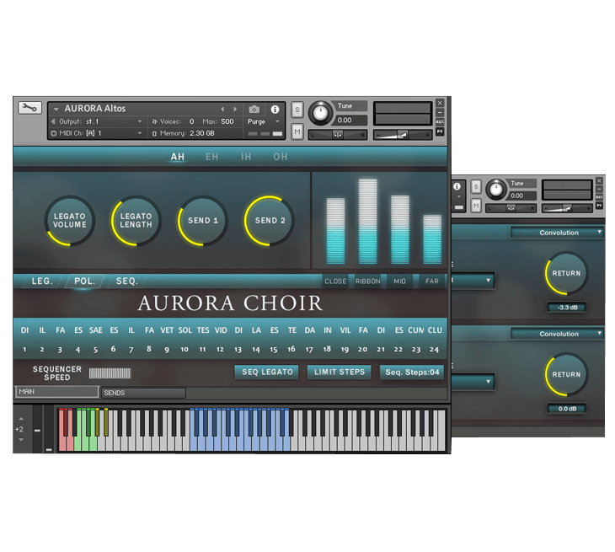Click the shortest mic level bar above FAR
The image size is (615, 552).
click(x=432, y=239)
